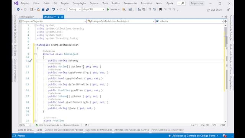Screen dimensions: 245x138
Task: Open PowerShell do Desenvolvedor tab
Action: (x=168, y=130)
